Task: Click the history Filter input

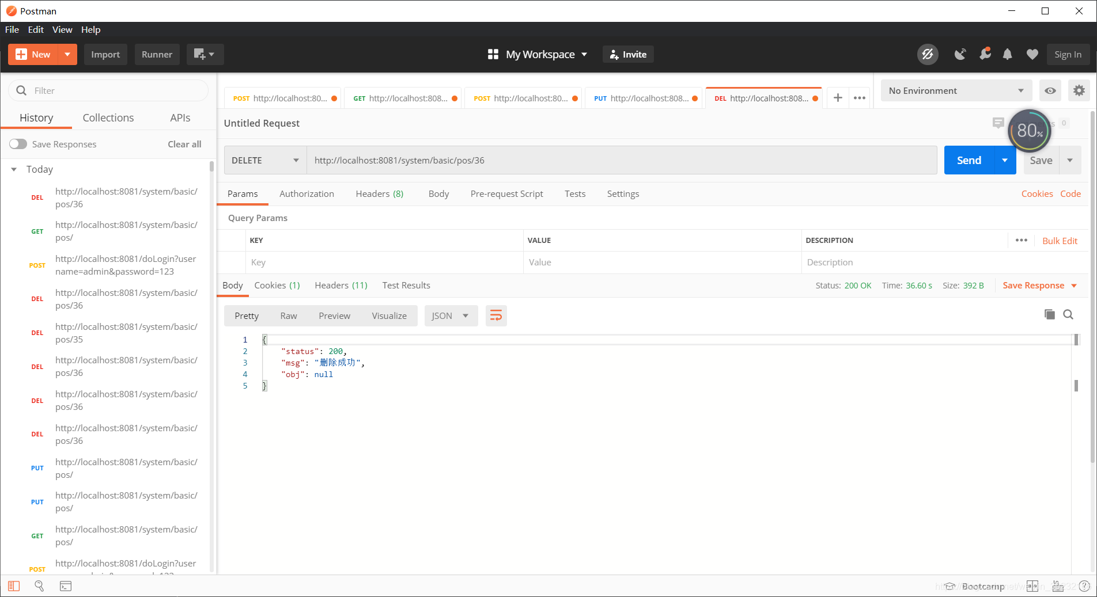Action: (108, 90)
